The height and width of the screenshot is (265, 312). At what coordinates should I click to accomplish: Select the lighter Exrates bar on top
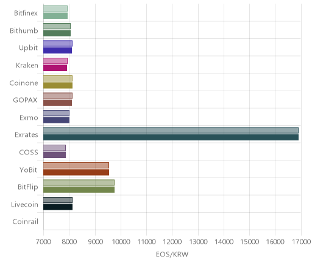pos(171,131)
